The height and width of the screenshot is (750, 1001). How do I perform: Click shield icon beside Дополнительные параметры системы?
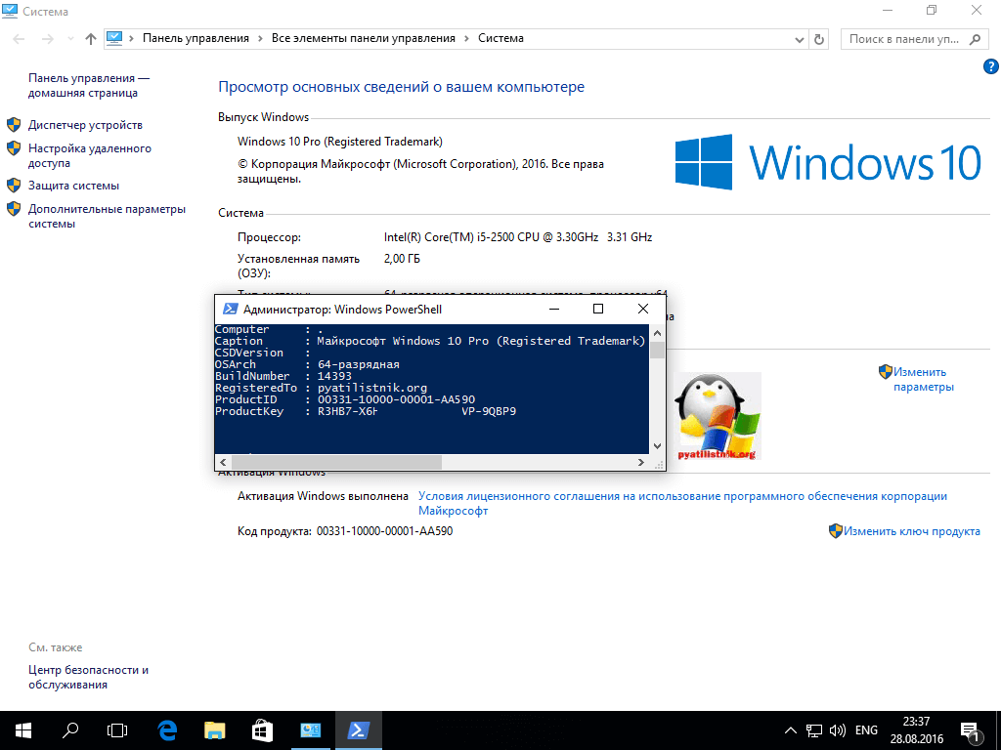tap(14, 209)
